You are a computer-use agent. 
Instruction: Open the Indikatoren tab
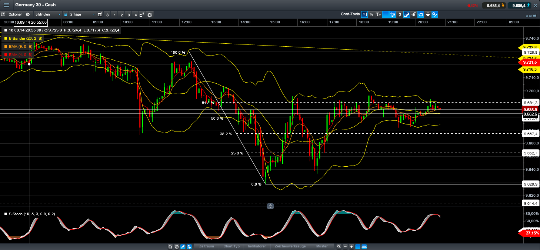pos(257,246)
